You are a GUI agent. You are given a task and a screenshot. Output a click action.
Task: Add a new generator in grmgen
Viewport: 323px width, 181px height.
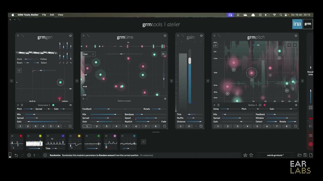click(18, 105)
